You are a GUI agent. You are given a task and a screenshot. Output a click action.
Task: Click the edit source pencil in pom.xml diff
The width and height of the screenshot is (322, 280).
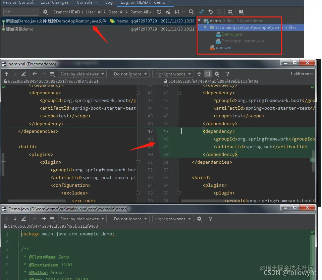(x=24, y=74)
